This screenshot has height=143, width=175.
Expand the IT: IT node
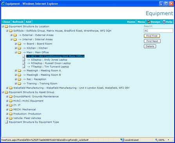(x=7, y=105)
